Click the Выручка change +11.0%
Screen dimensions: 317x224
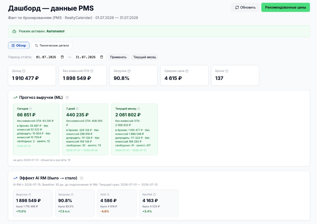(x=21, y=211)
